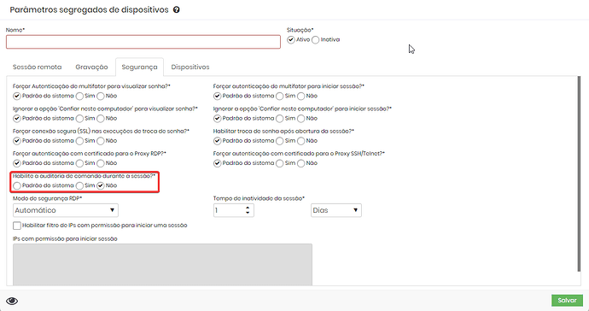This screenshot has height=311, width=589.
Task: Select Sim for Ignorar 'Confiar' visualizar senha
Action: (x=79, y=119)
